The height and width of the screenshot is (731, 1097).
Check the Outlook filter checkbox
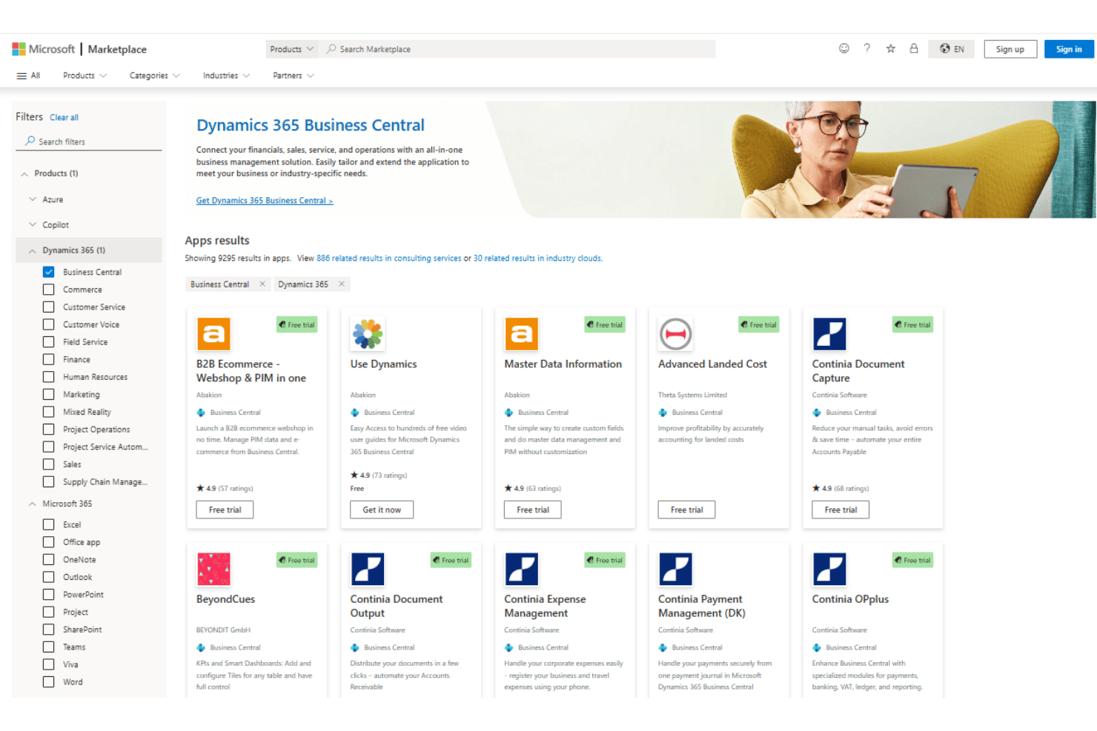click(48, 577)
